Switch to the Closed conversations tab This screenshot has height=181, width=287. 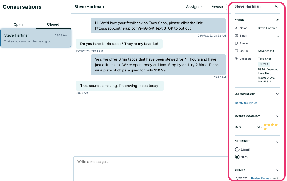(53, 24)
